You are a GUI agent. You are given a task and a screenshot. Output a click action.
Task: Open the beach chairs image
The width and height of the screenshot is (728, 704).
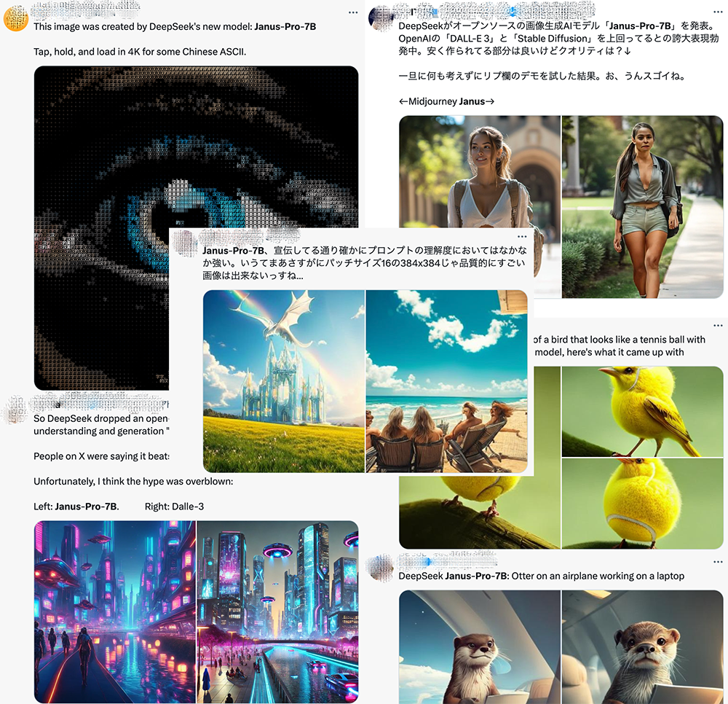pos(447,381)
